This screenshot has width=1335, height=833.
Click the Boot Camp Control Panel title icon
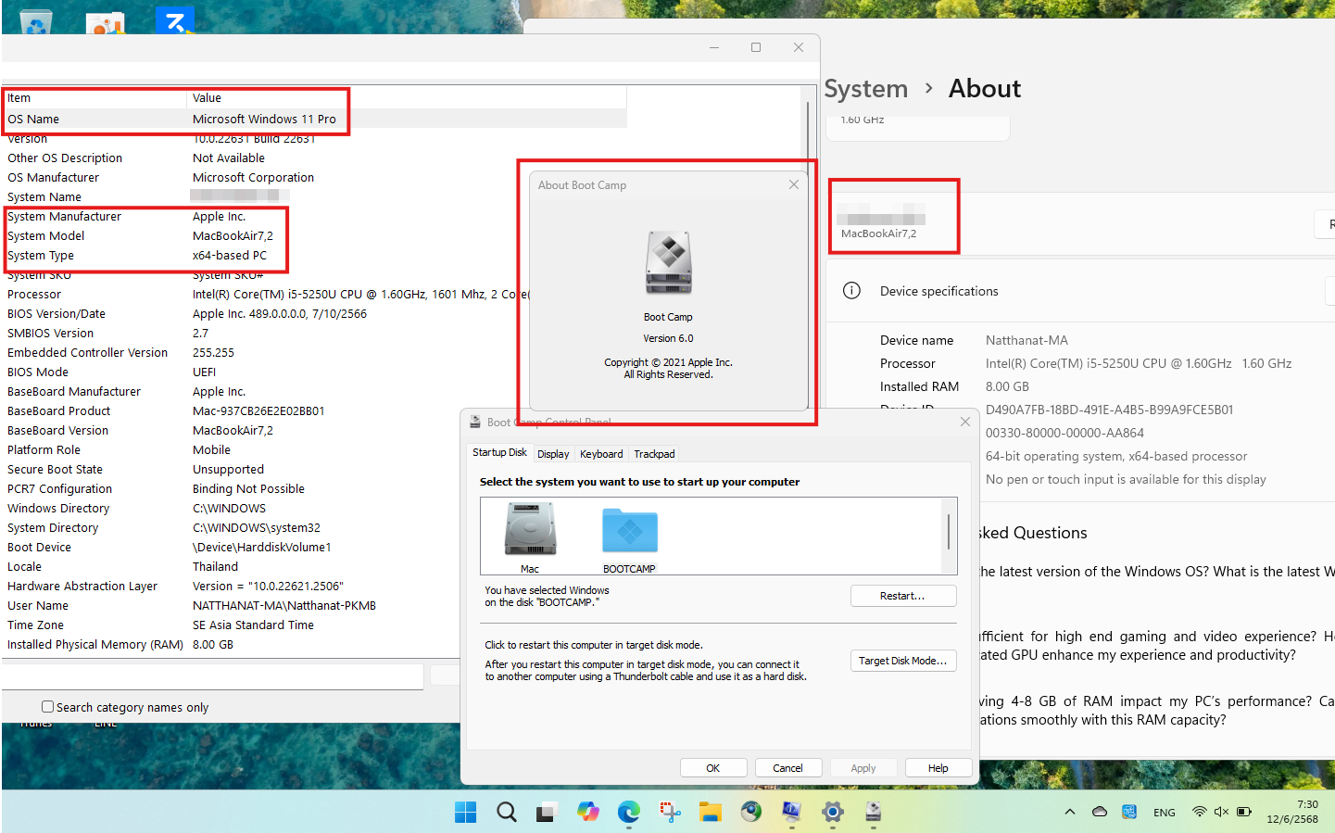475,422
